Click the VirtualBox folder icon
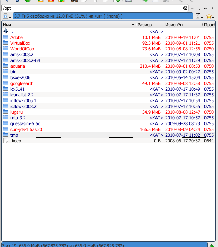Screen dimensions: 218x247 pyautogui.click(x=6, y=43)
